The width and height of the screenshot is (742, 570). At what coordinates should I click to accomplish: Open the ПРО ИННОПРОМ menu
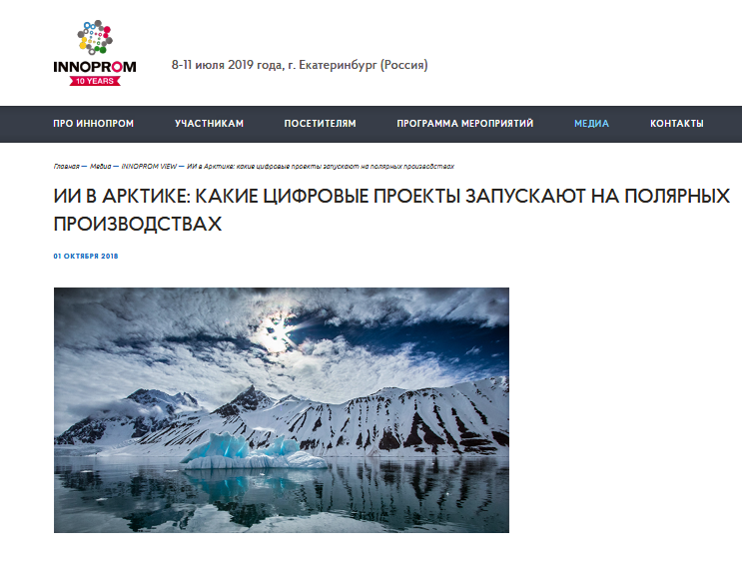tap(93, 124)
